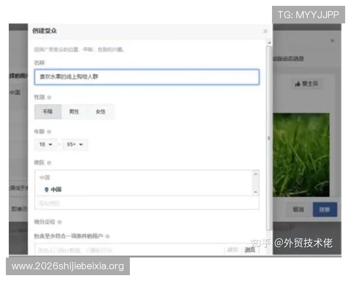Click the close X of the background panel
The width and height of the screenshot is (351, 281).
[332, 40]
